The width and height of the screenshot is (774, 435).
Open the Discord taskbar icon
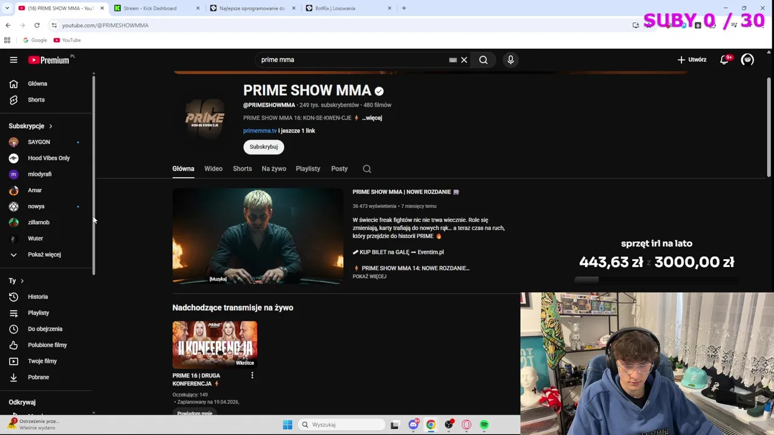point(413,425)
